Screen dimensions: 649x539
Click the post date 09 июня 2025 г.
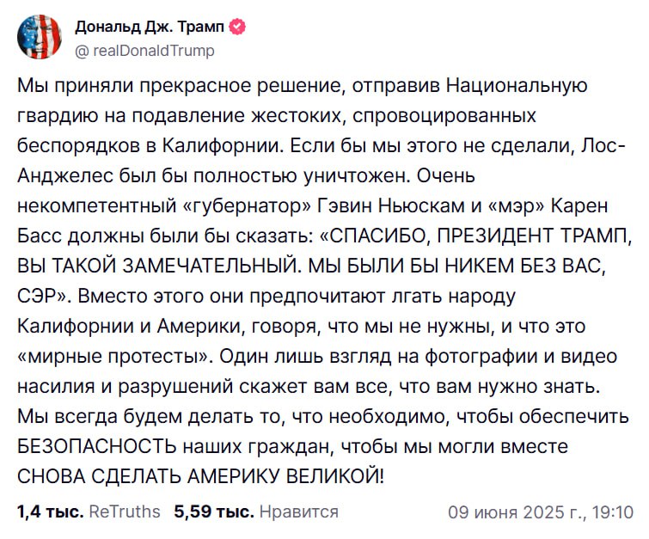pyautogui.click(x=514, y=511)
